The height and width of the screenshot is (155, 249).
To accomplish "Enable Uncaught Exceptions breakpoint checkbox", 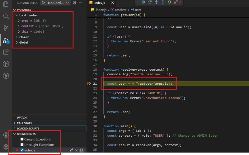I will (x=22, y=144).
